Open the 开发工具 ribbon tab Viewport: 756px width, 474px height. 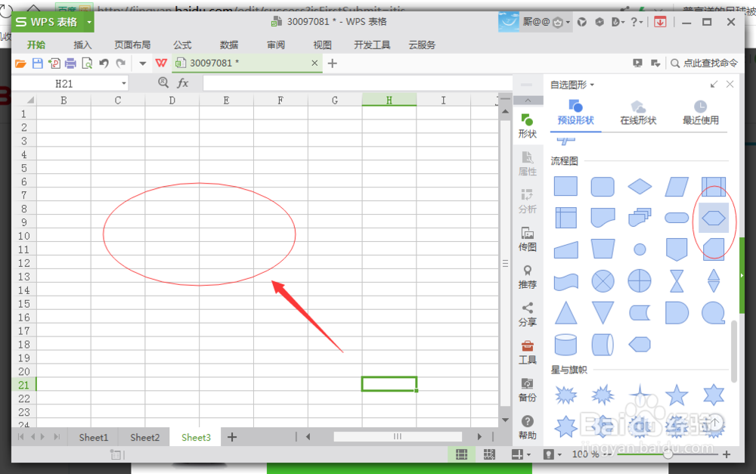(x=372, y=45)
